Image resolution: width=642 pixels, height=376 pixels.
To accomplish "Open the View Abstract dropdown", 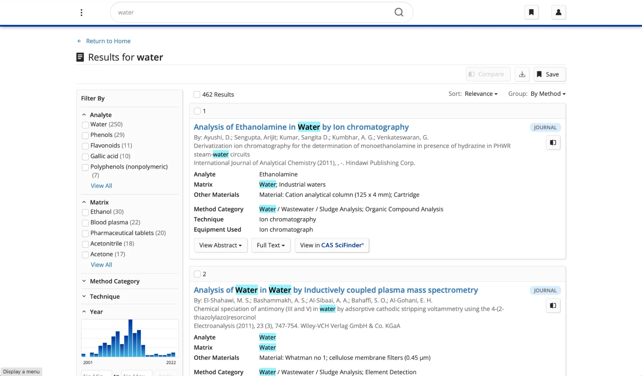I will [221, 245].
